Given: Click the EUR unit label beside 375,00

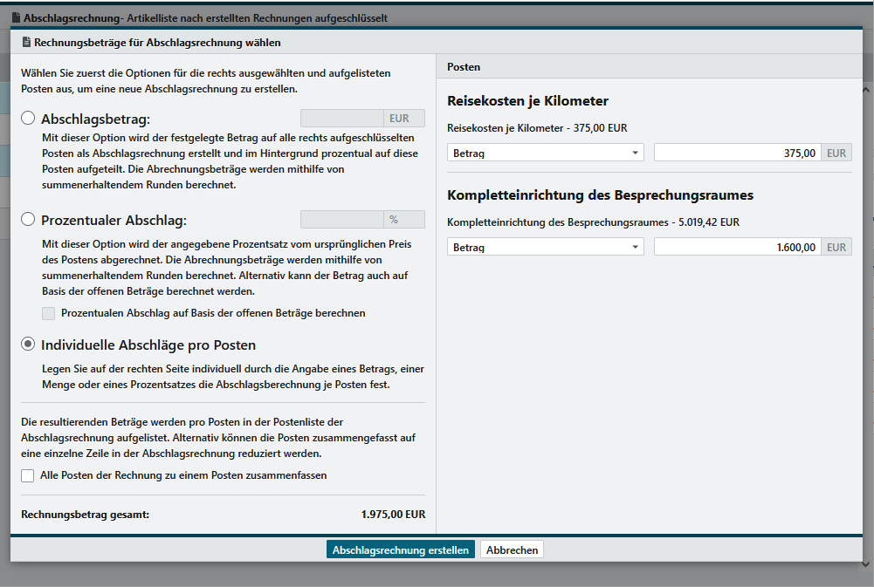Looking at the screenshot, I should tap(836, 153).
